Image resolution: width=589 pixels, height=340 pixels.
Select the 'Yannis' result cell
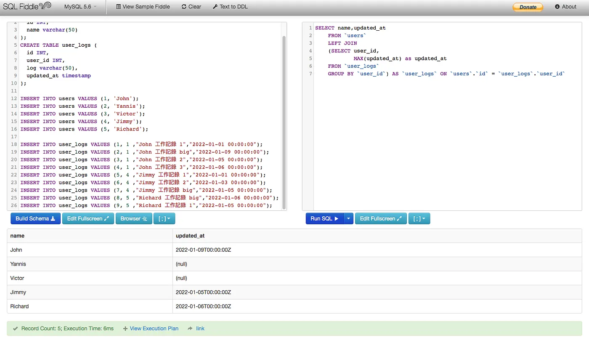[x=90, y=264]
